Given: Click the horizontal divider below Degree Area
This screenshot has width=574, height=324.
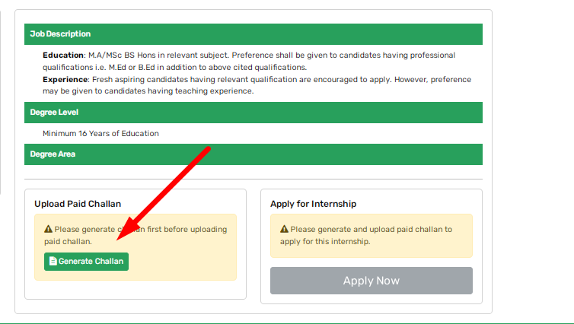Looking at the screenshot, I should click(253, 179).
